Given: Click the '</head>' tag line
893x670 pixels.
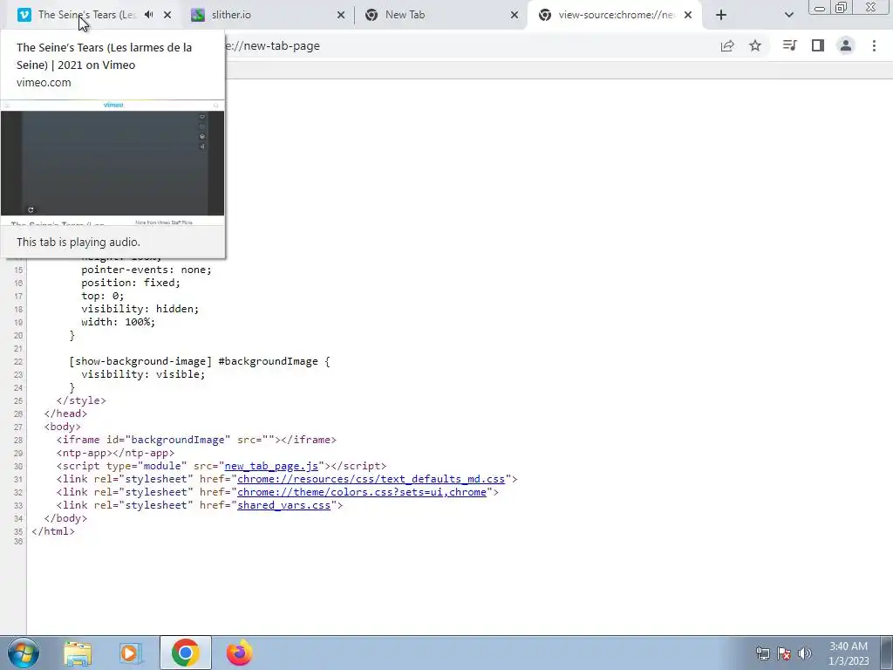Looking at the screenshot, I should point(65,414).
